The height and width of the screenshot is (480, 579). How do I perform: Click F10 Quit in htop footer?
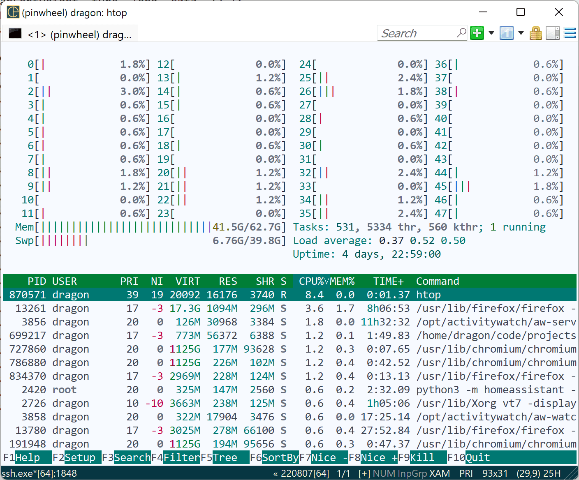[469, 457]
